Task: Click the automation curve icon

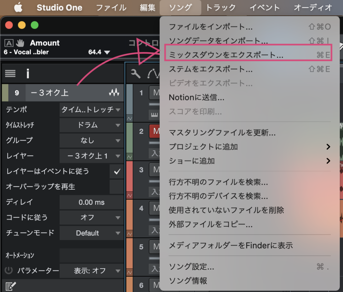Action: (x=153, y=73)
